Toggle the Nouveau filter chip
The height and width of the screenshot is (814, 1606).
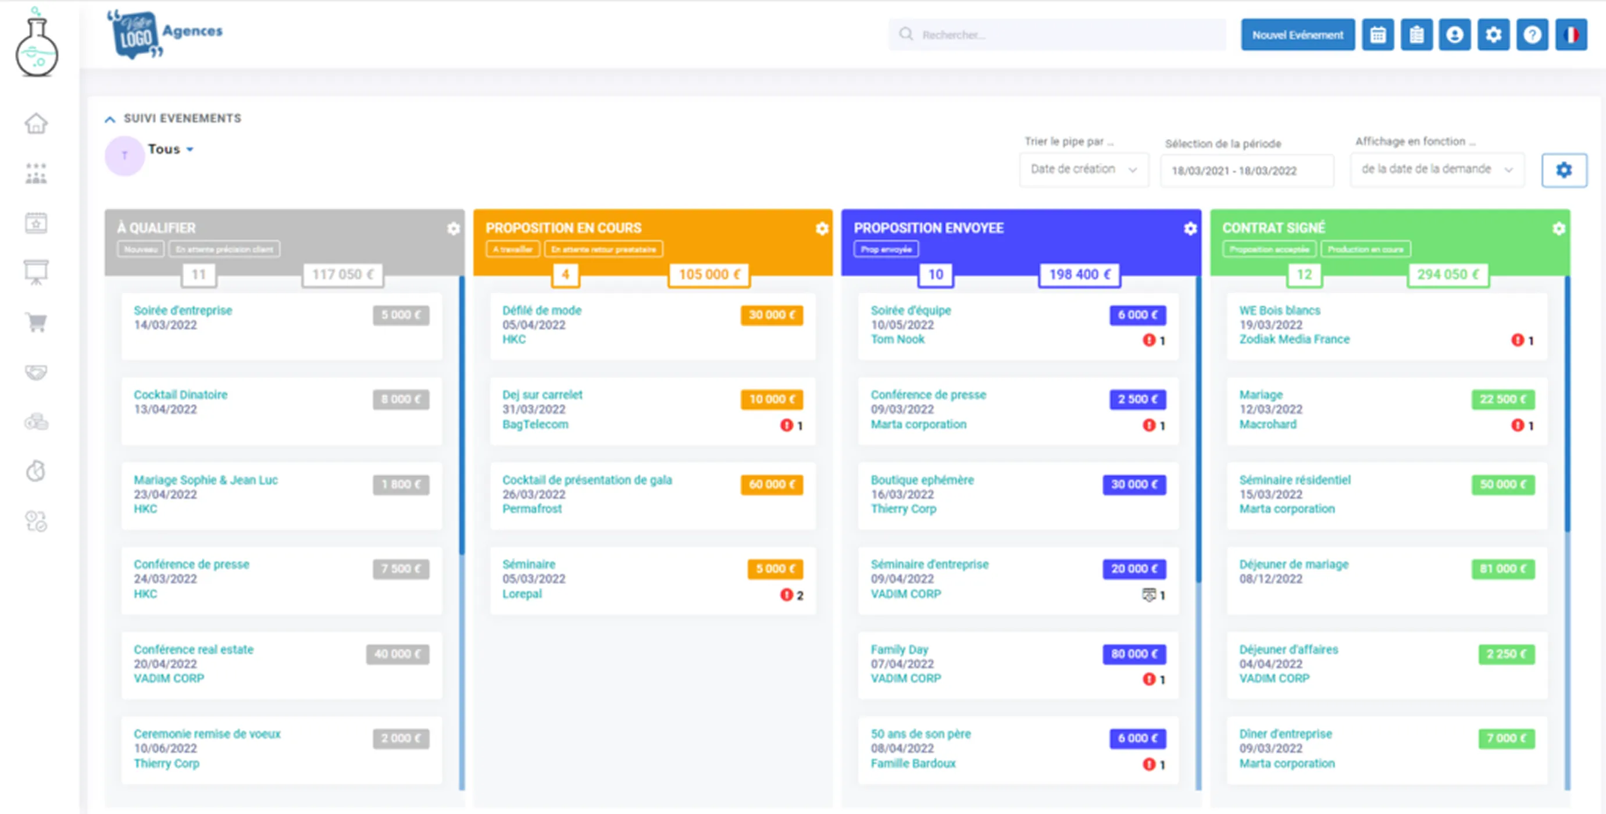140,249
